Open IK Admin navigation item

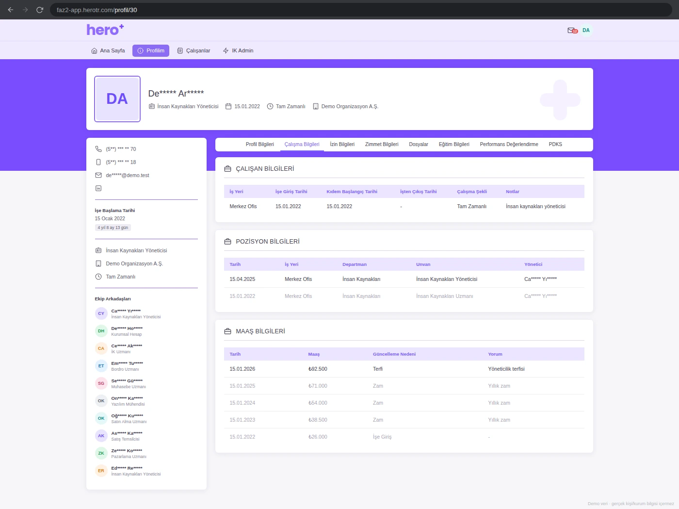pos(238,50)
